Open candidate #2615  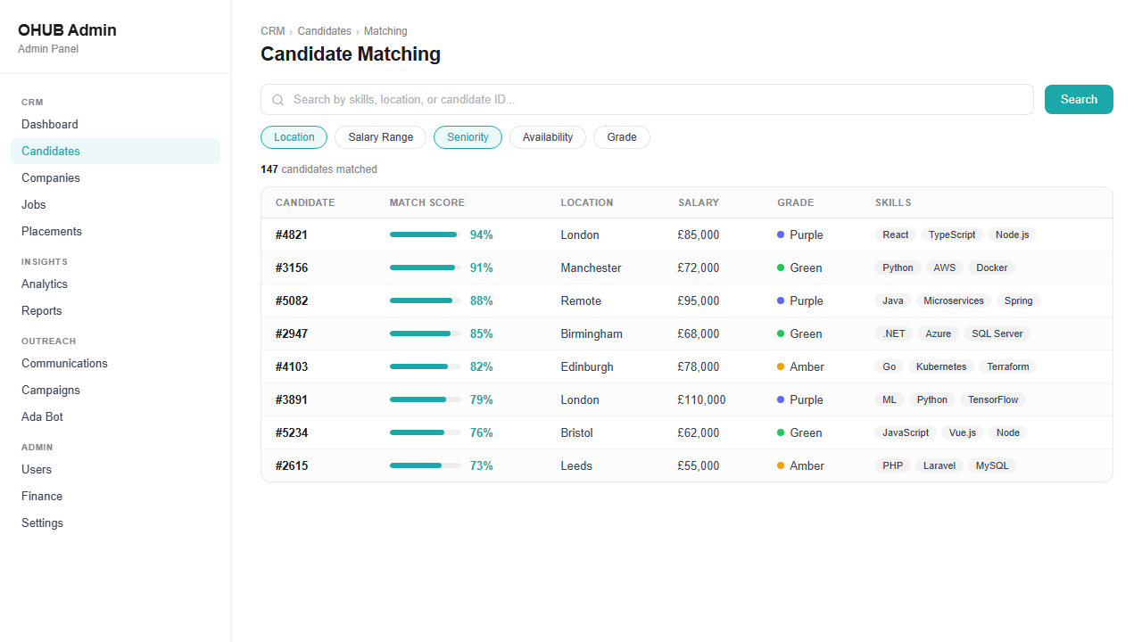coord(292,466)
